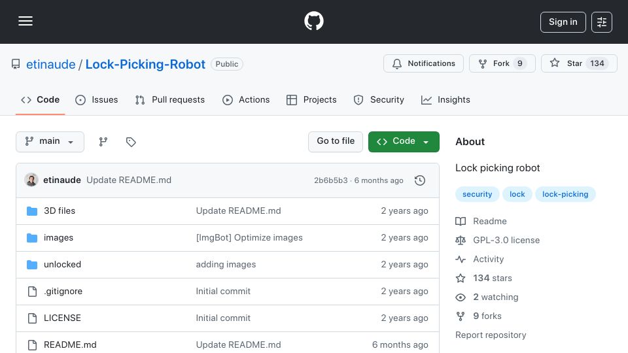Expand the green Code dropdown
The width and height of the screenshot is (628, 353).
point(404,142)
